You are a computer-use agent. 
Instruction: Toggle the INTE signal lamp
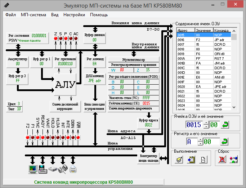point(68,138)
